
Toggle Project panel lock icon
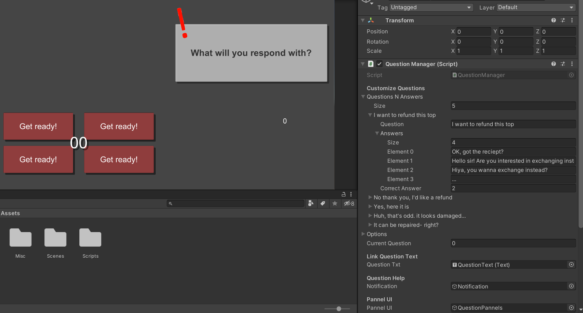(344, 194)
